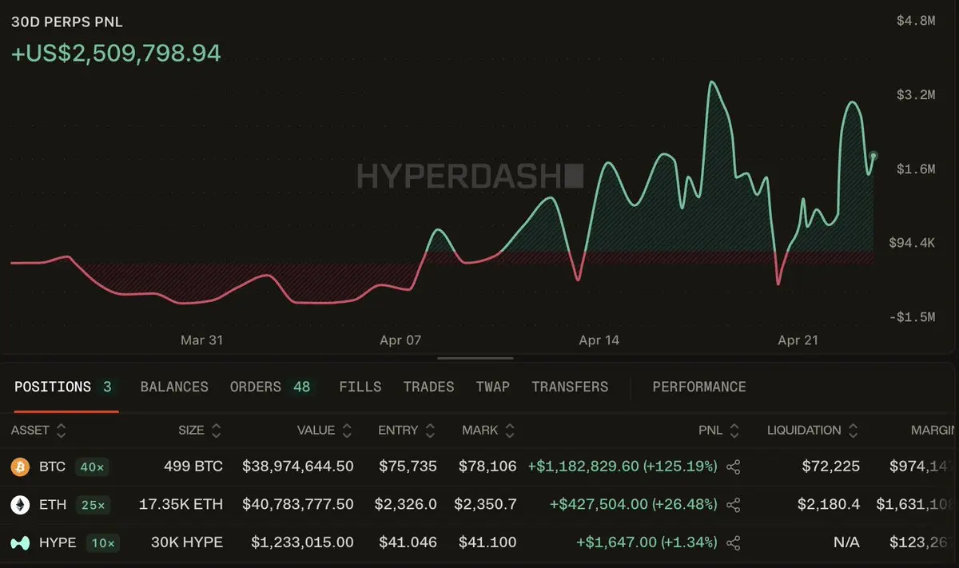Open the Performance tab
This screenshot has height=568, width=959.
699,387
